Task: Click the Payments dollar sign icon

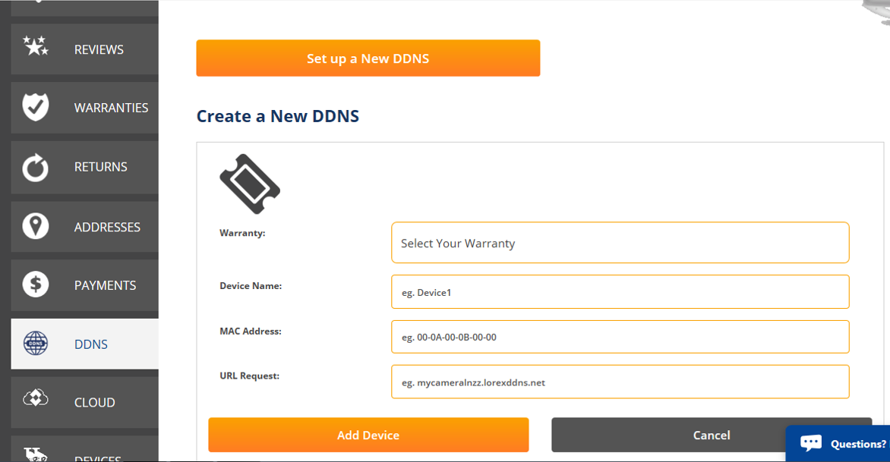Action: pyautogui.click(x=36, y=284)
